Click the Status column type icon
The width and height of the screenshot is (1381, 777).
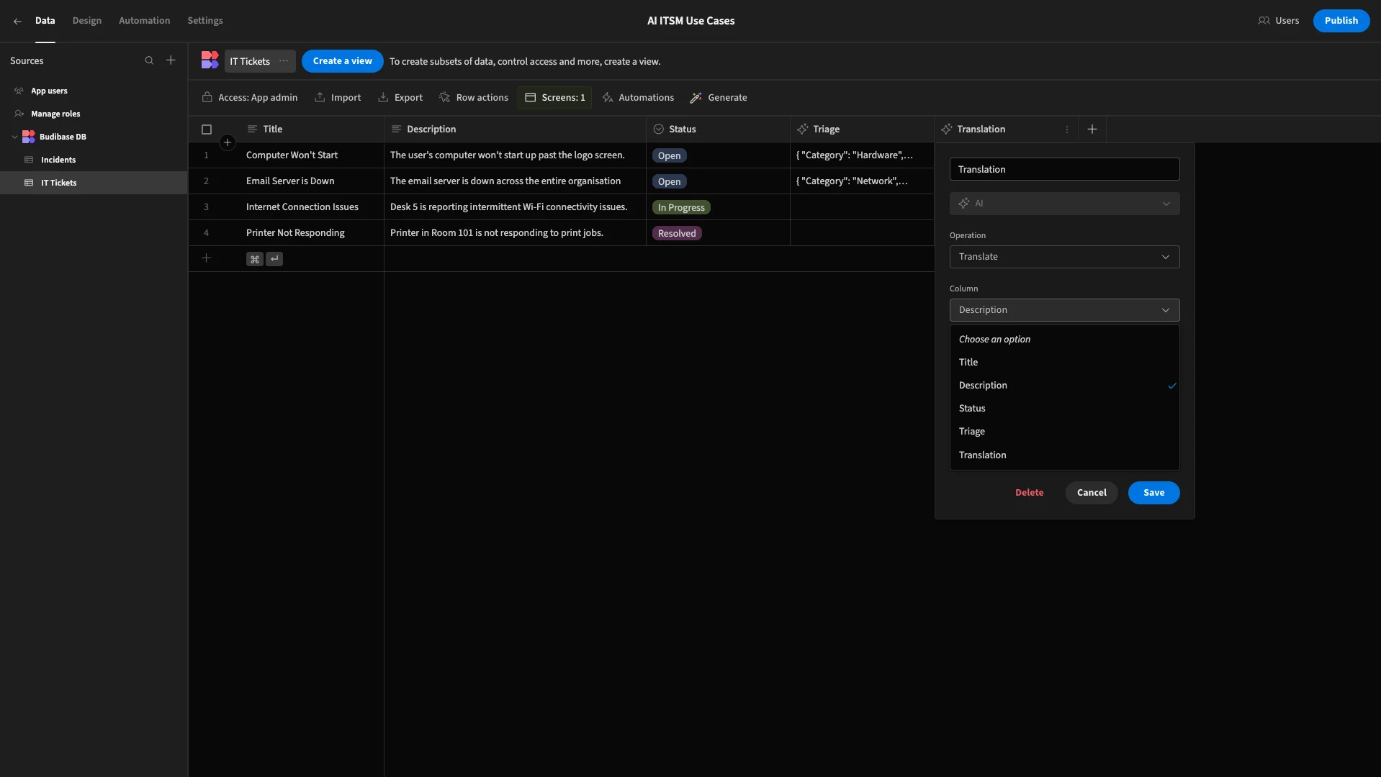pos(658,129)
